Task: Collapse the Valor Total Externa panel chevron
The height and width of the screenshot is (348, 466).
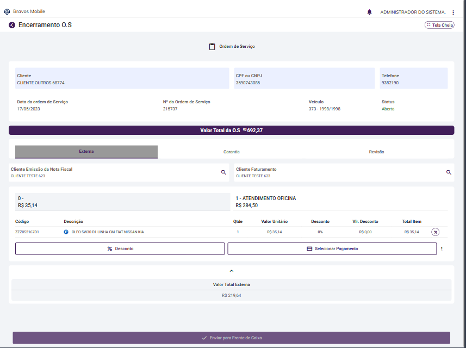Action: (232, 271)
